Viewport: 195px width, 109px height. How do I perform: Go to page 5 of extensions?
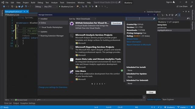102,84
